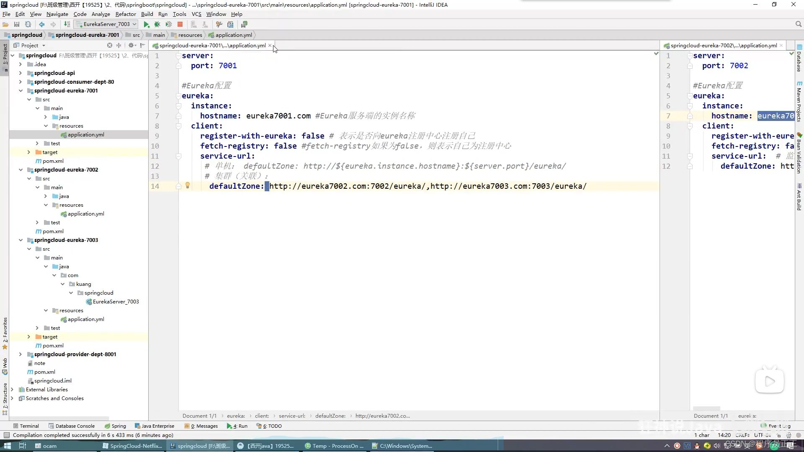Click the Spring tab in bottom panel
The image size is (804, 452).
tap(118, 426)
